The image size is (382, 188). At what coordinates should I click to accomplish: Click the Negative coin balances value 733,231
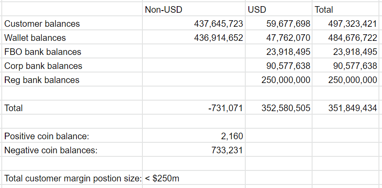click(227, 150)
